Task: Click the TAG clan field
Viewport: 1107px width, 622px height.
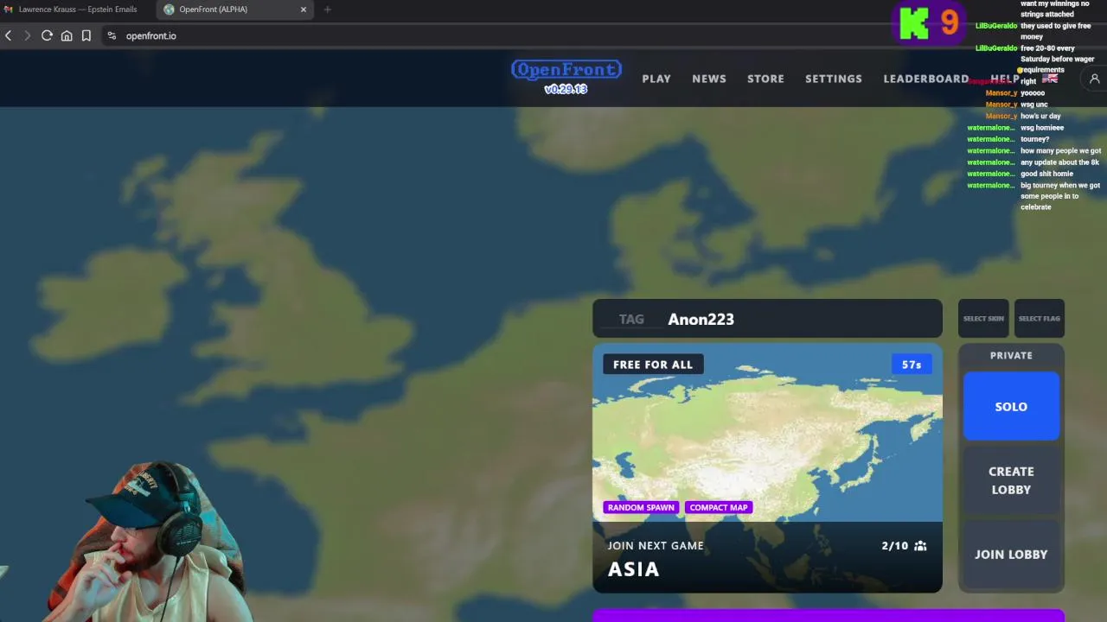Action: coord(630,319)
